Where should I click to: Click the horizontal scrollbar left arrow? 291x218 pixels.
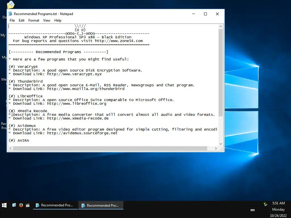(x=11, y=148)
